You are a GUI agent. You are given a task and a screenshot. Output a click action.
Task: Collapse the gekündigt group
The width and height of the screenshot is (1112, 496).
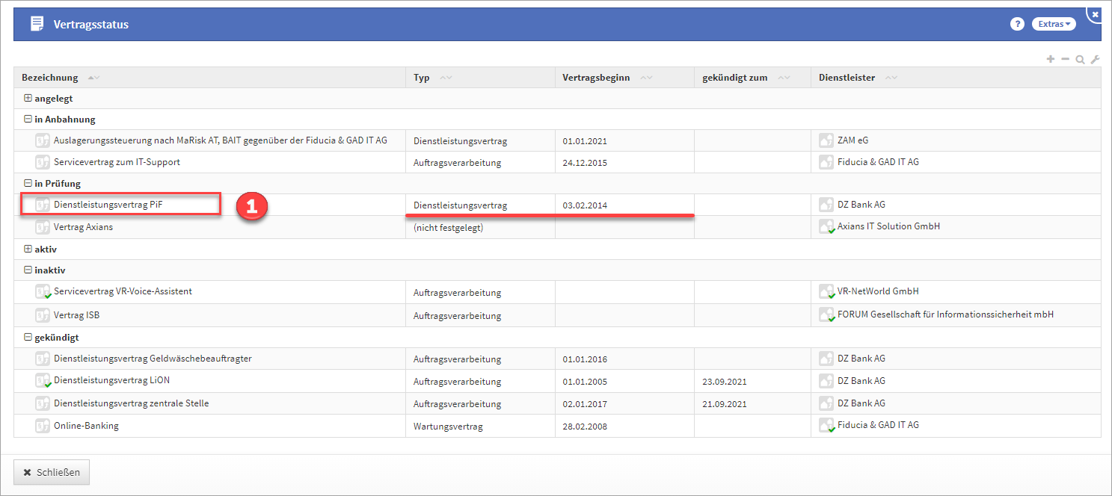click(x=28, y=337)
